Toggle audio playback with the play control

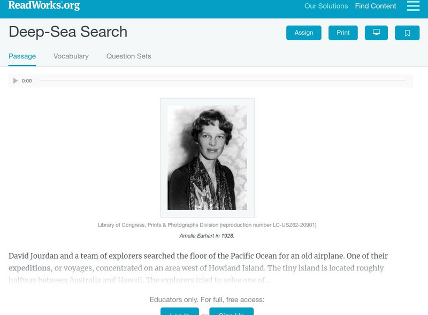(x=15, y=81)
